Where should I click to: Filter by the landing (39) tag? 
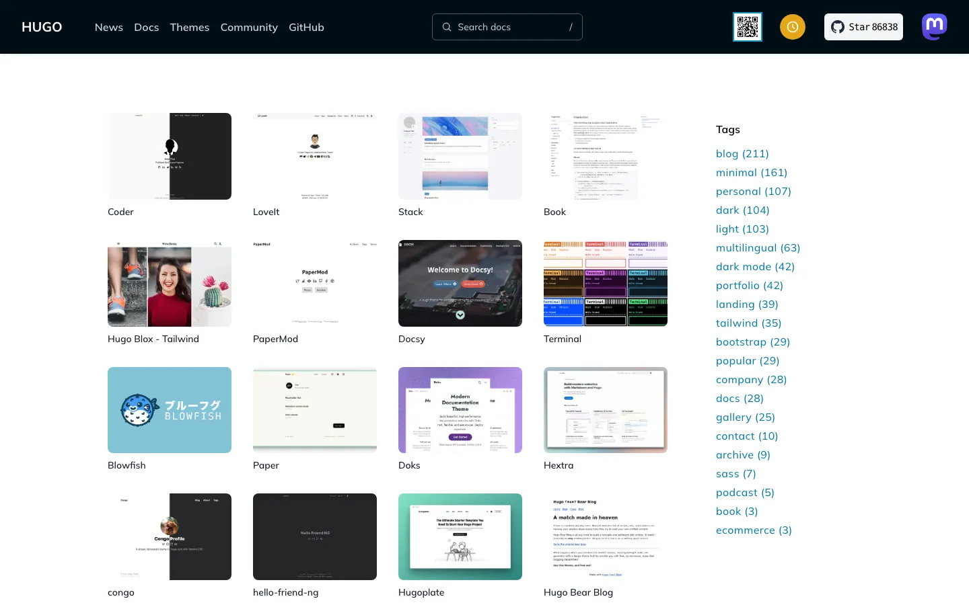747,305
